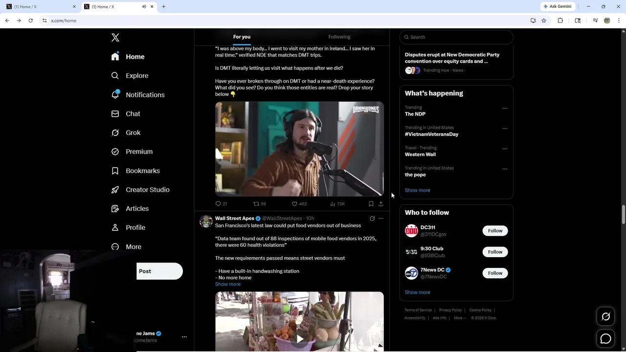Click the Search input field
This screenshot has height=352, width=626.
click(456, 37)
